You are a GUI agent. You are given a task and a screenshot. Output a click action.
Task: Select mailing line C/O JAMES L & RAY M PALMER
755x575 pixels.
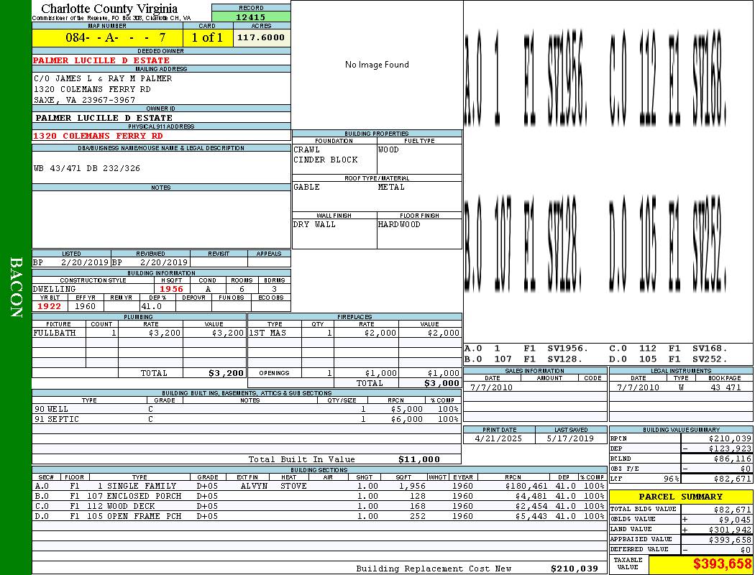[103, 78]
